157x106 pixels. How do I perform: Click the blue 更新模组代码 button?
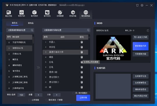pyautogui.click(x=140, y=46)
